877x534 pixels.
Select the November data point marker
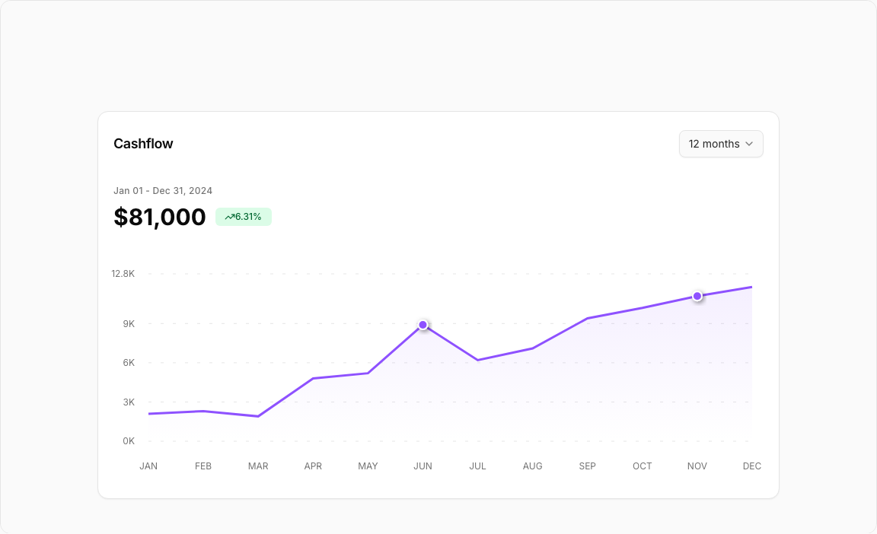pyautogui.click(x=697, y=296)
